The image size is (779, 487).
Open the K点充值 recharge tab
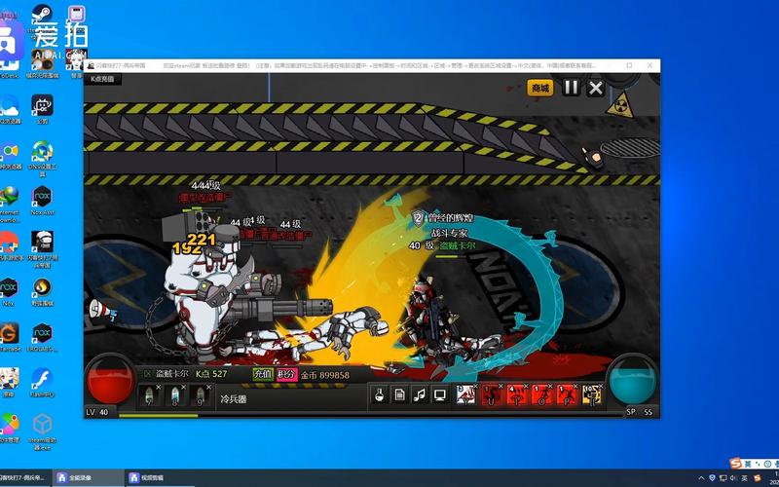click(102, 79)
